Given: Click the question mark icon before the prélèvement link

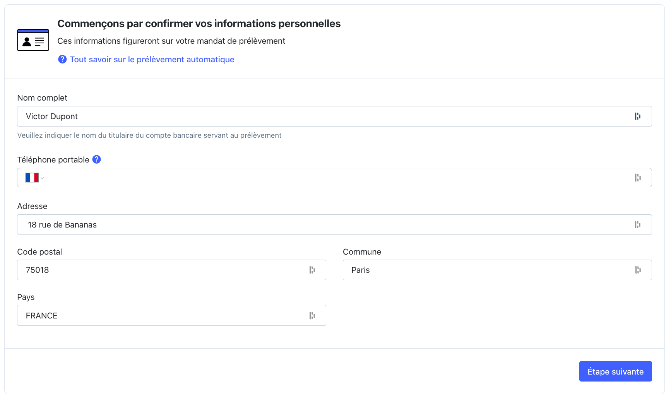Looking at the screenshot, I should point(62,59).
